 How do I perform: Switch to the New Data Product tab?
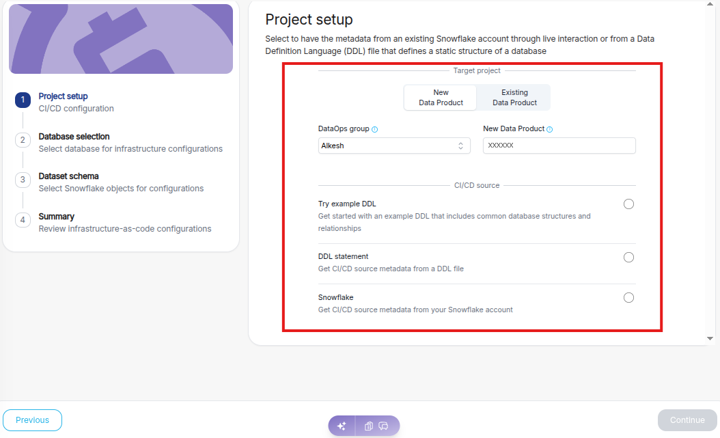[441, 98]
